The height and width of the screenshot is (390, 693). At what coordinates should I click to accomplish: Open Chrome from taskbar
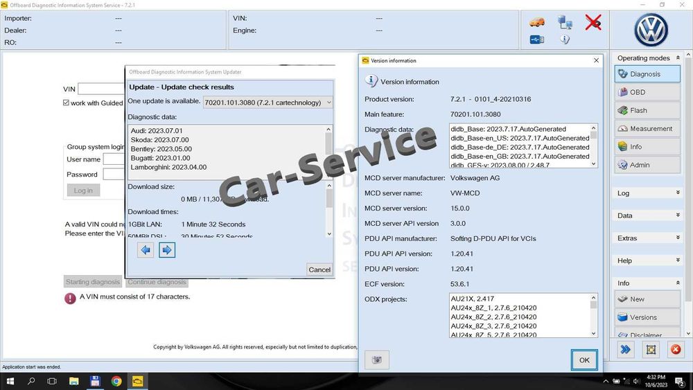pyautogui.click(x=116, y=381)
